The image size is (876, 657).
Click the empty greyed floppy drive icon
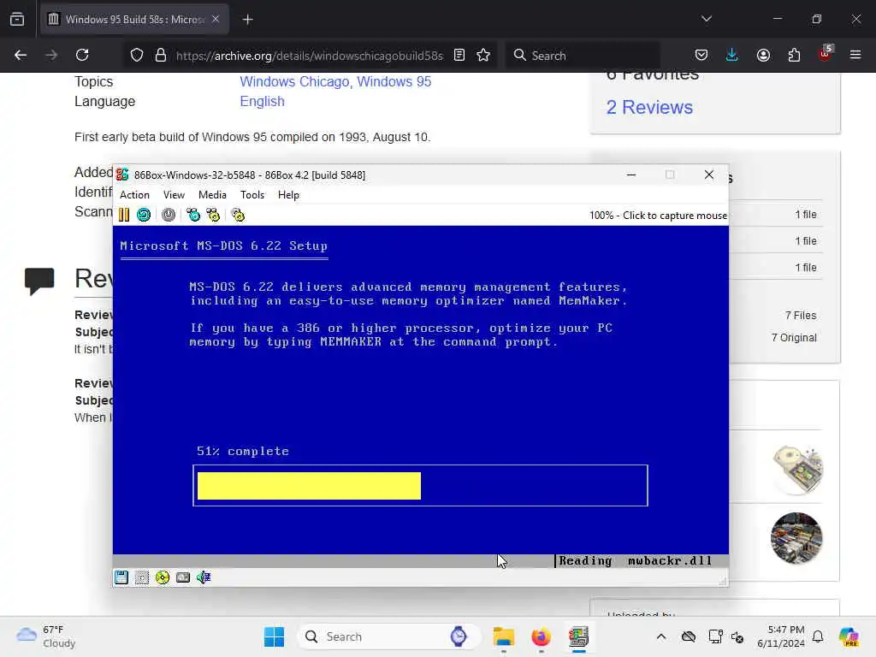[x=142, y=577]
